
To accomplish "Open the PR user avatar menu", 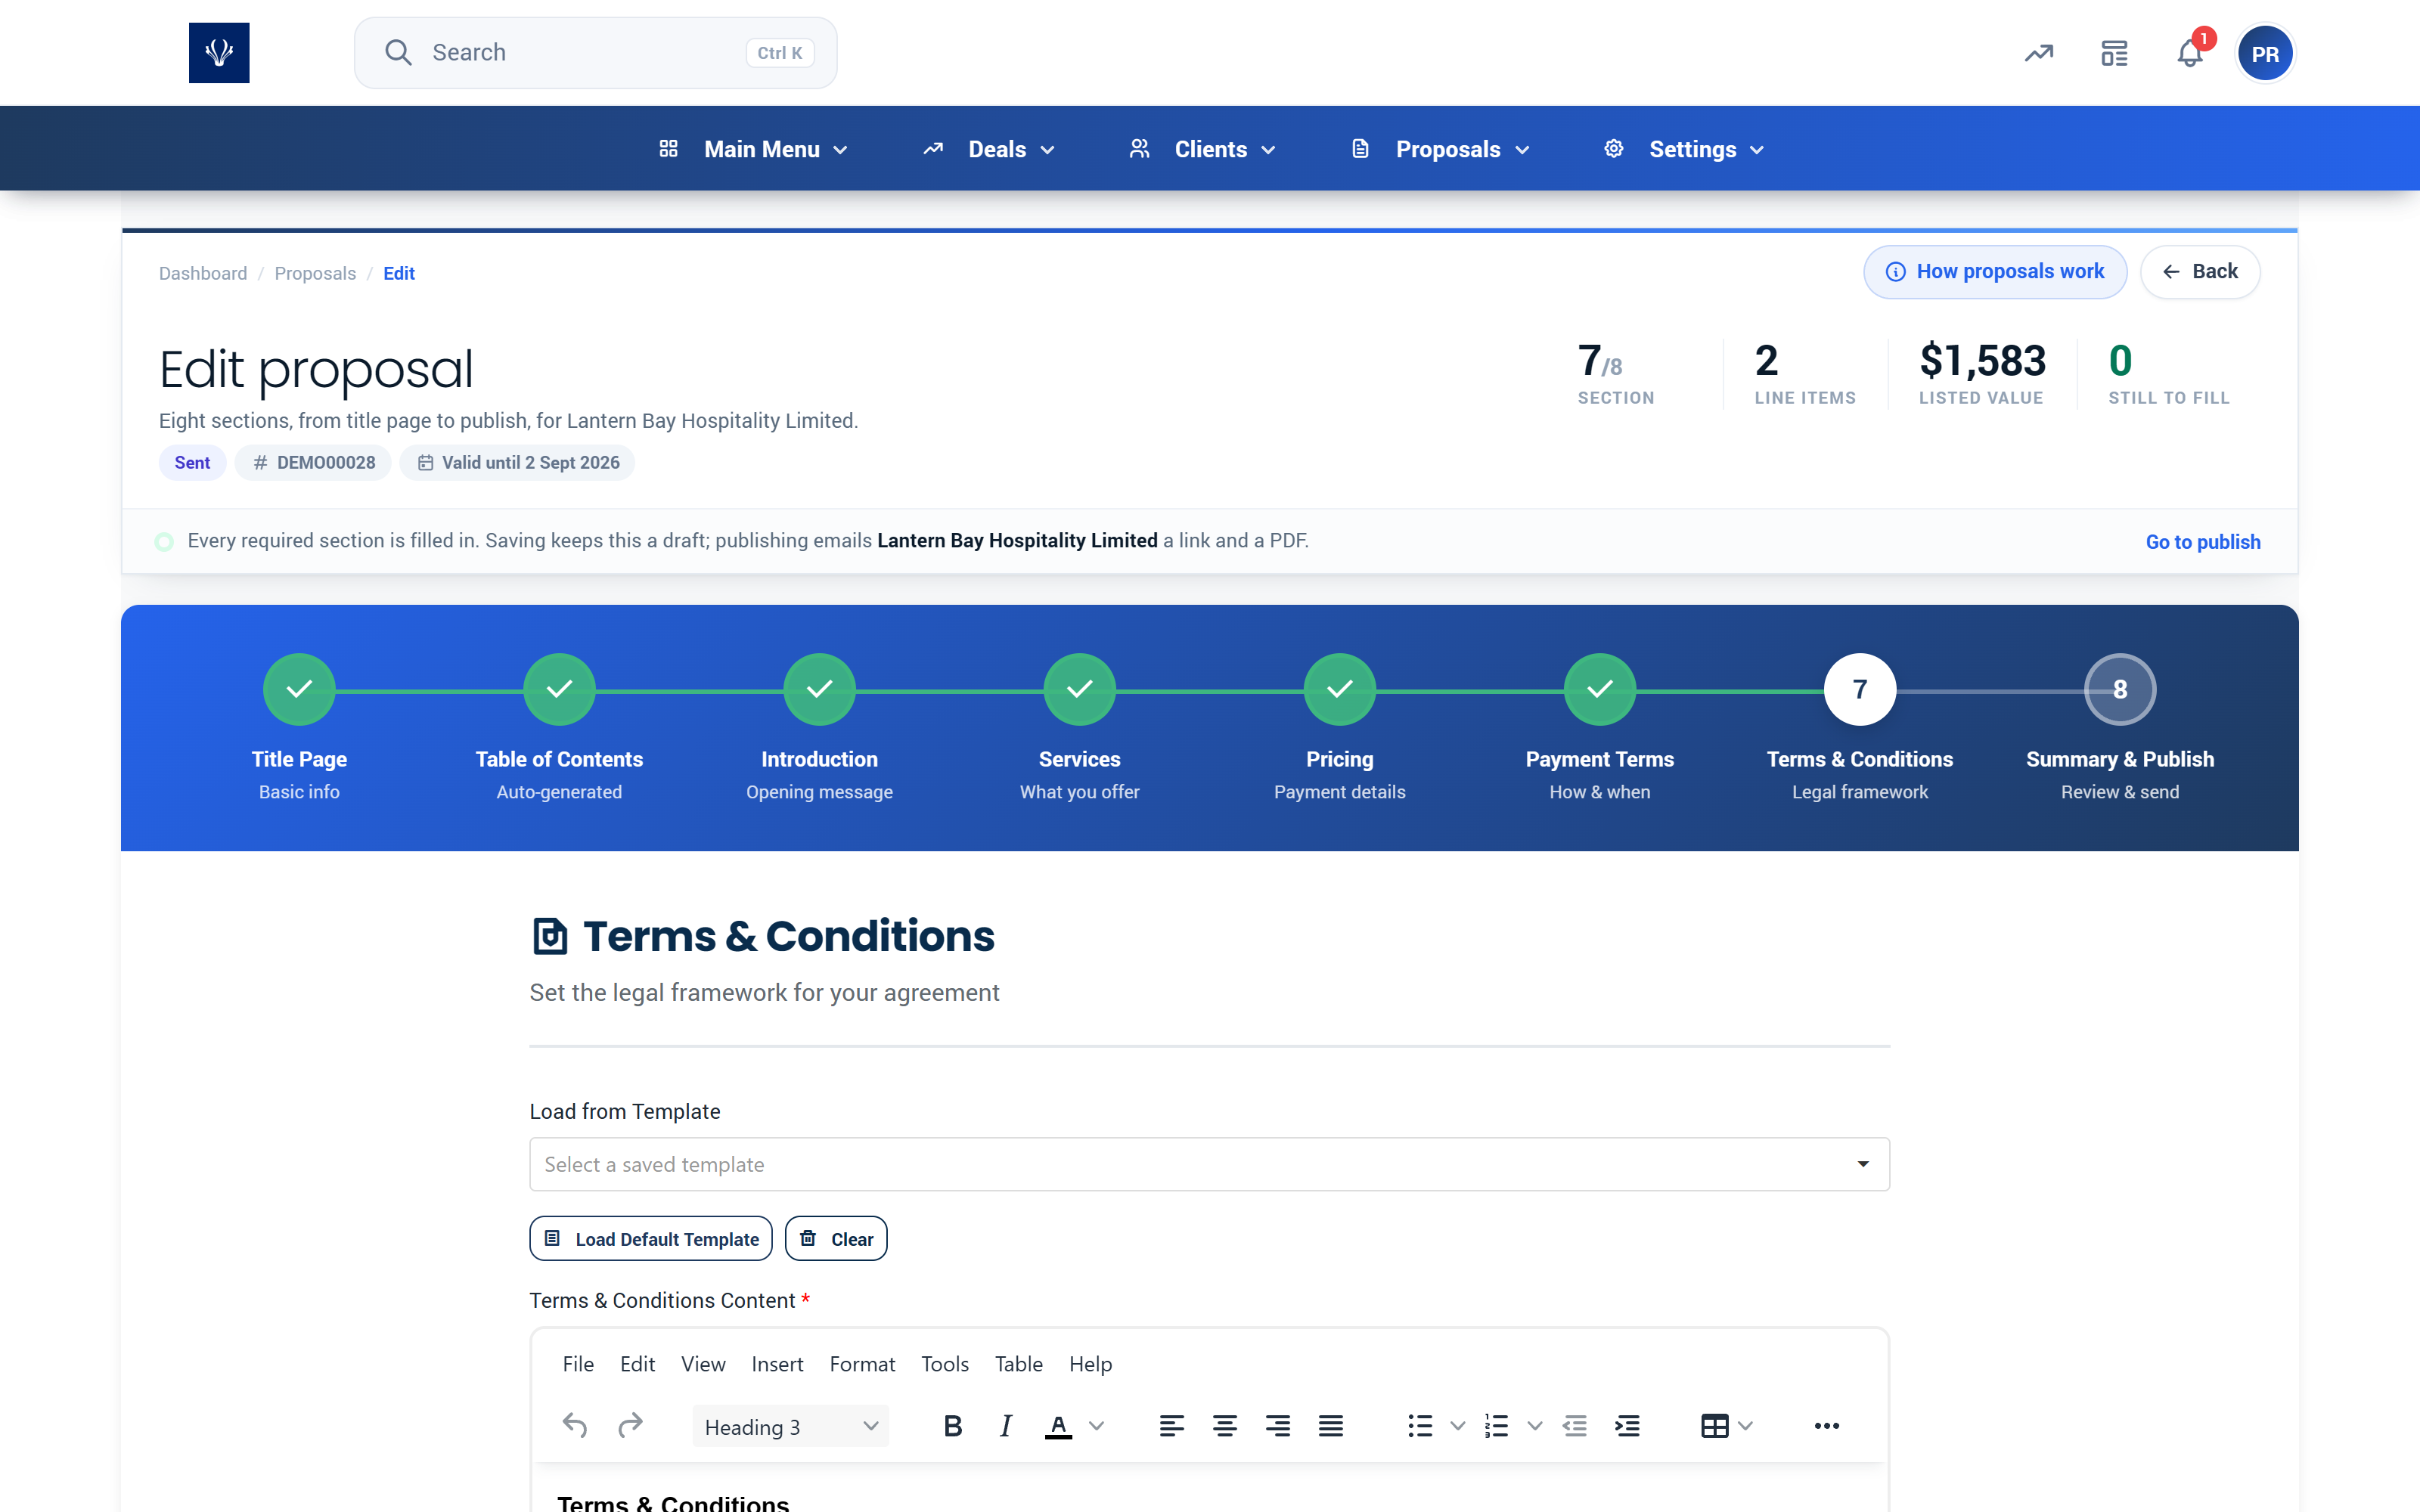I will [2265, 53].
